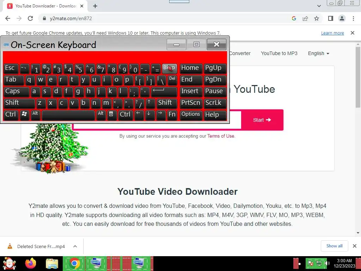Viewport: 361px width, 271px height.
Task: Open the Chrome side panel icon
Action: pos(331,18)
